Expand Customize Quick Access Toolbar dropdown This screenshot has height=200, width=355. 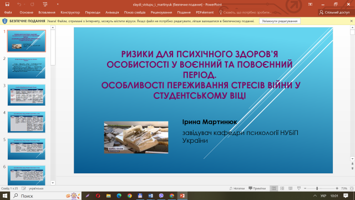[58, 4]
